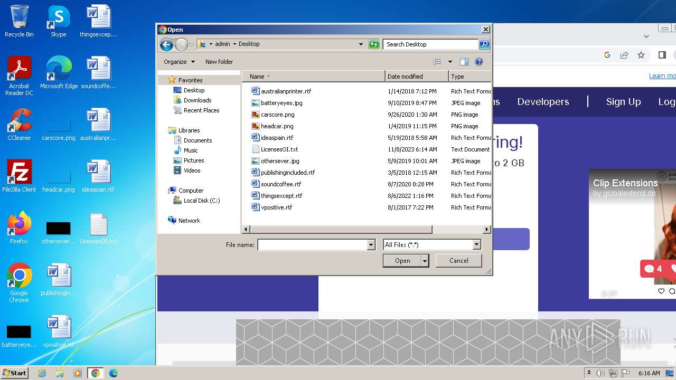Click Windows Explorer taskbar folder icon
The width and height of the screenshot is (676, 380).
pos(60,373)
